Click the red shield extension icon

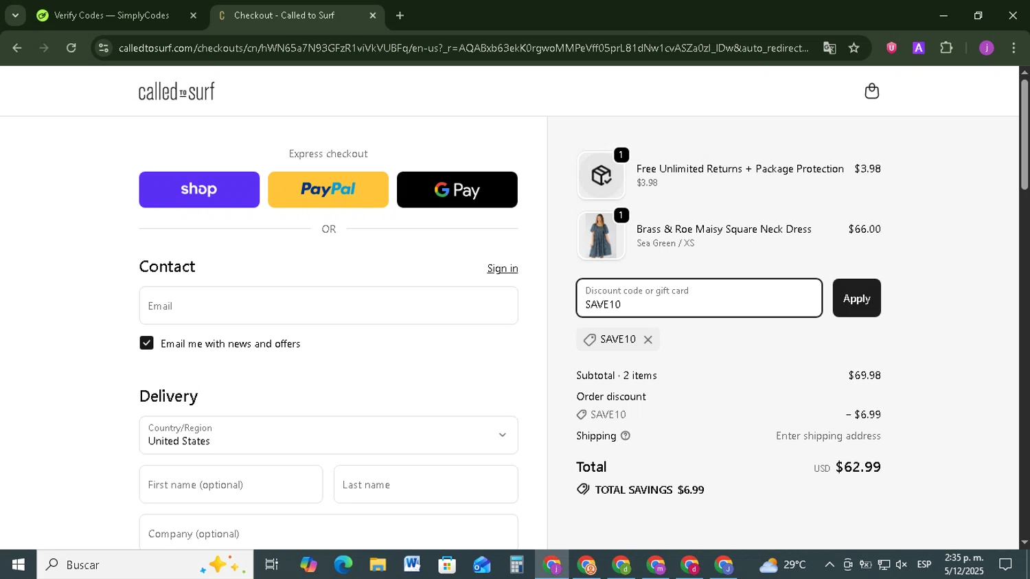click(891, 48)
